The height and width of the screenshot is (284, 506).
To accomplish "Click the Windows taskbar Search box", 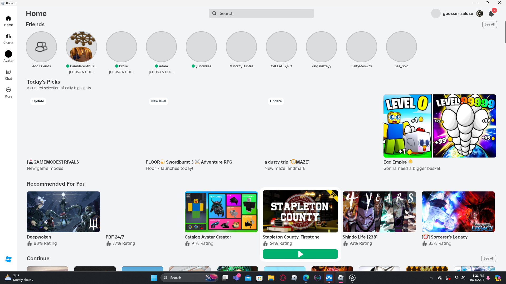I will point(189,278).
